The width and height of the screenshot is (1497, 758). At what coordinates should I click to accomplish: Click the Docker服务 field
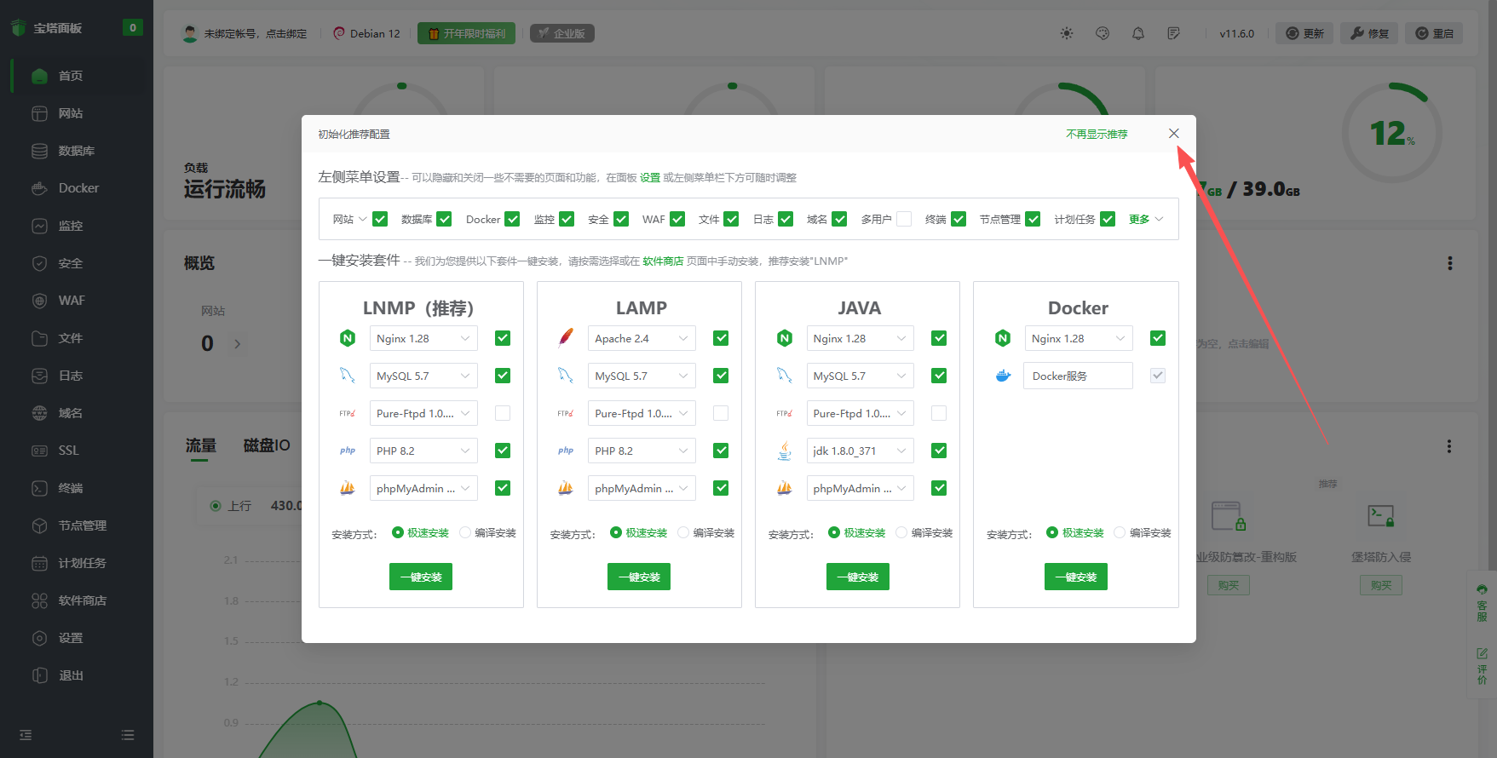(1078, 376)
